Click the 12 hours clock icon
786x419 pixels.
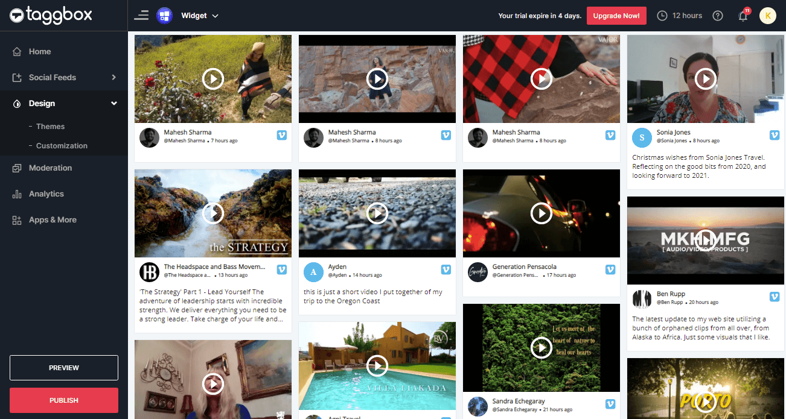pyautogui.click(x=662, y=16)
